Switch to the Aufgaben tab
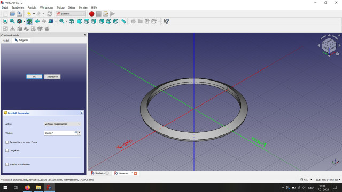Image resolution: width=342 pixels, height=192 pixels. click(x=21, y=41)
